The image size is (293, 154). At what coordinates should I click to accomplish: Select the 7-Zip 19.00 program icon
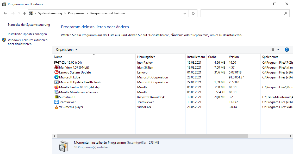tap(57, 63)
